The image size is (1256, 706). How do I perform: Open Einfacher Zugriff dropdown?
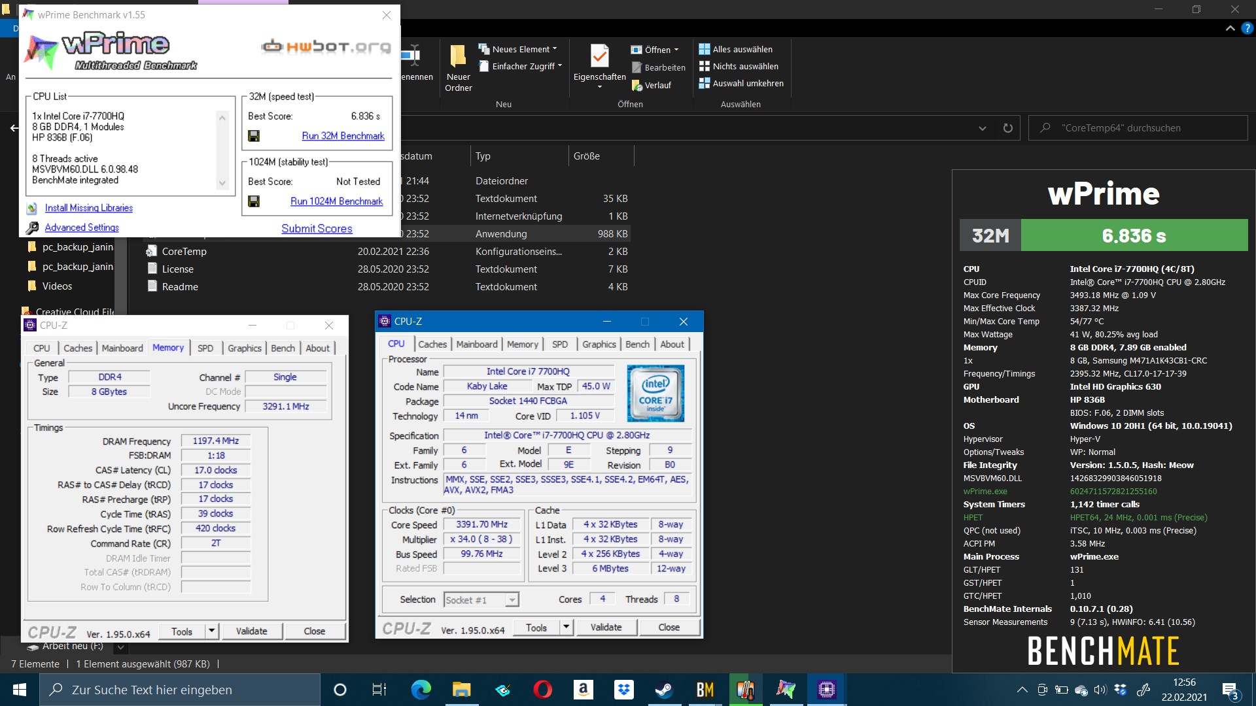(x=520, y=66)
